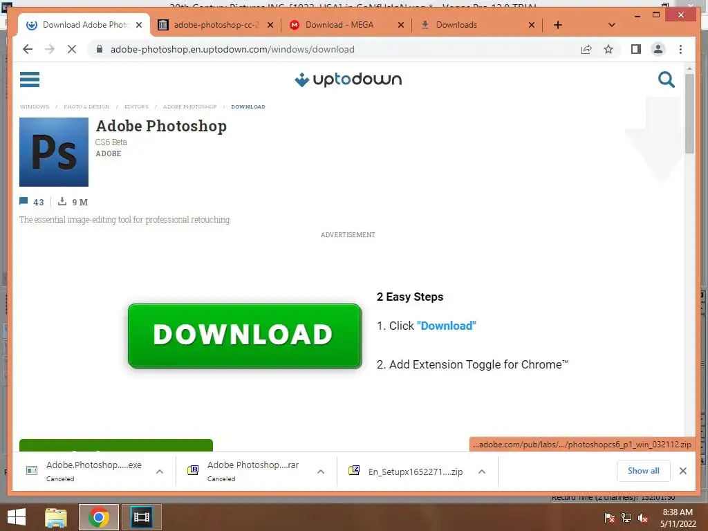Close the Download - MEGA tab
Viewport: 708px width, 531px height.
pyautogui.click(x=400, y=25)
